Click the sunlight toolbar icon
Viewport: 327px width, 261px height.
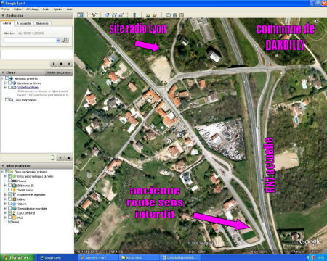pyautogui.click(x=148, y=15)
